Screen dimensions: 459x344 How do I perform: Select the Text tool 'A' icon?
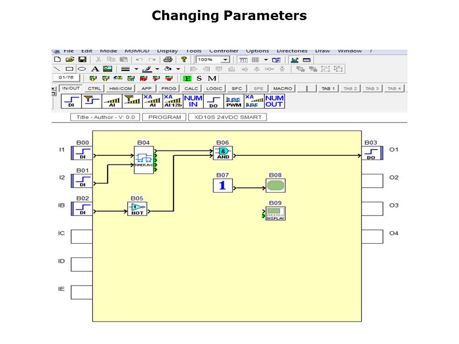pos(95,69)
